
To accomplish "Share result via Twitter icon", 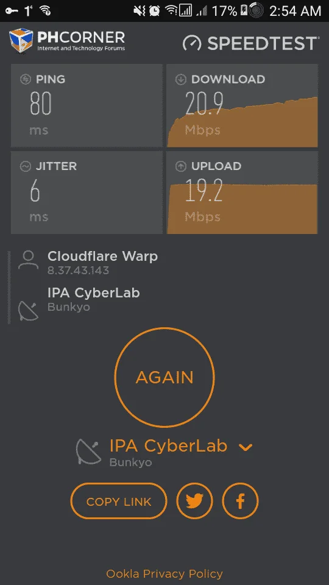I will (194, 501).
